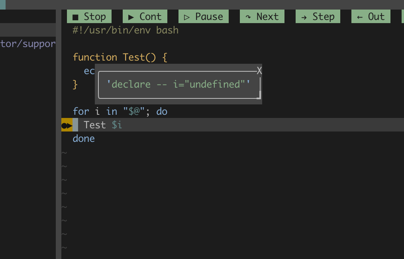Screen dimensions: 404x259
Task: Click the for i in loop line
Action: (x=120, y=111)
